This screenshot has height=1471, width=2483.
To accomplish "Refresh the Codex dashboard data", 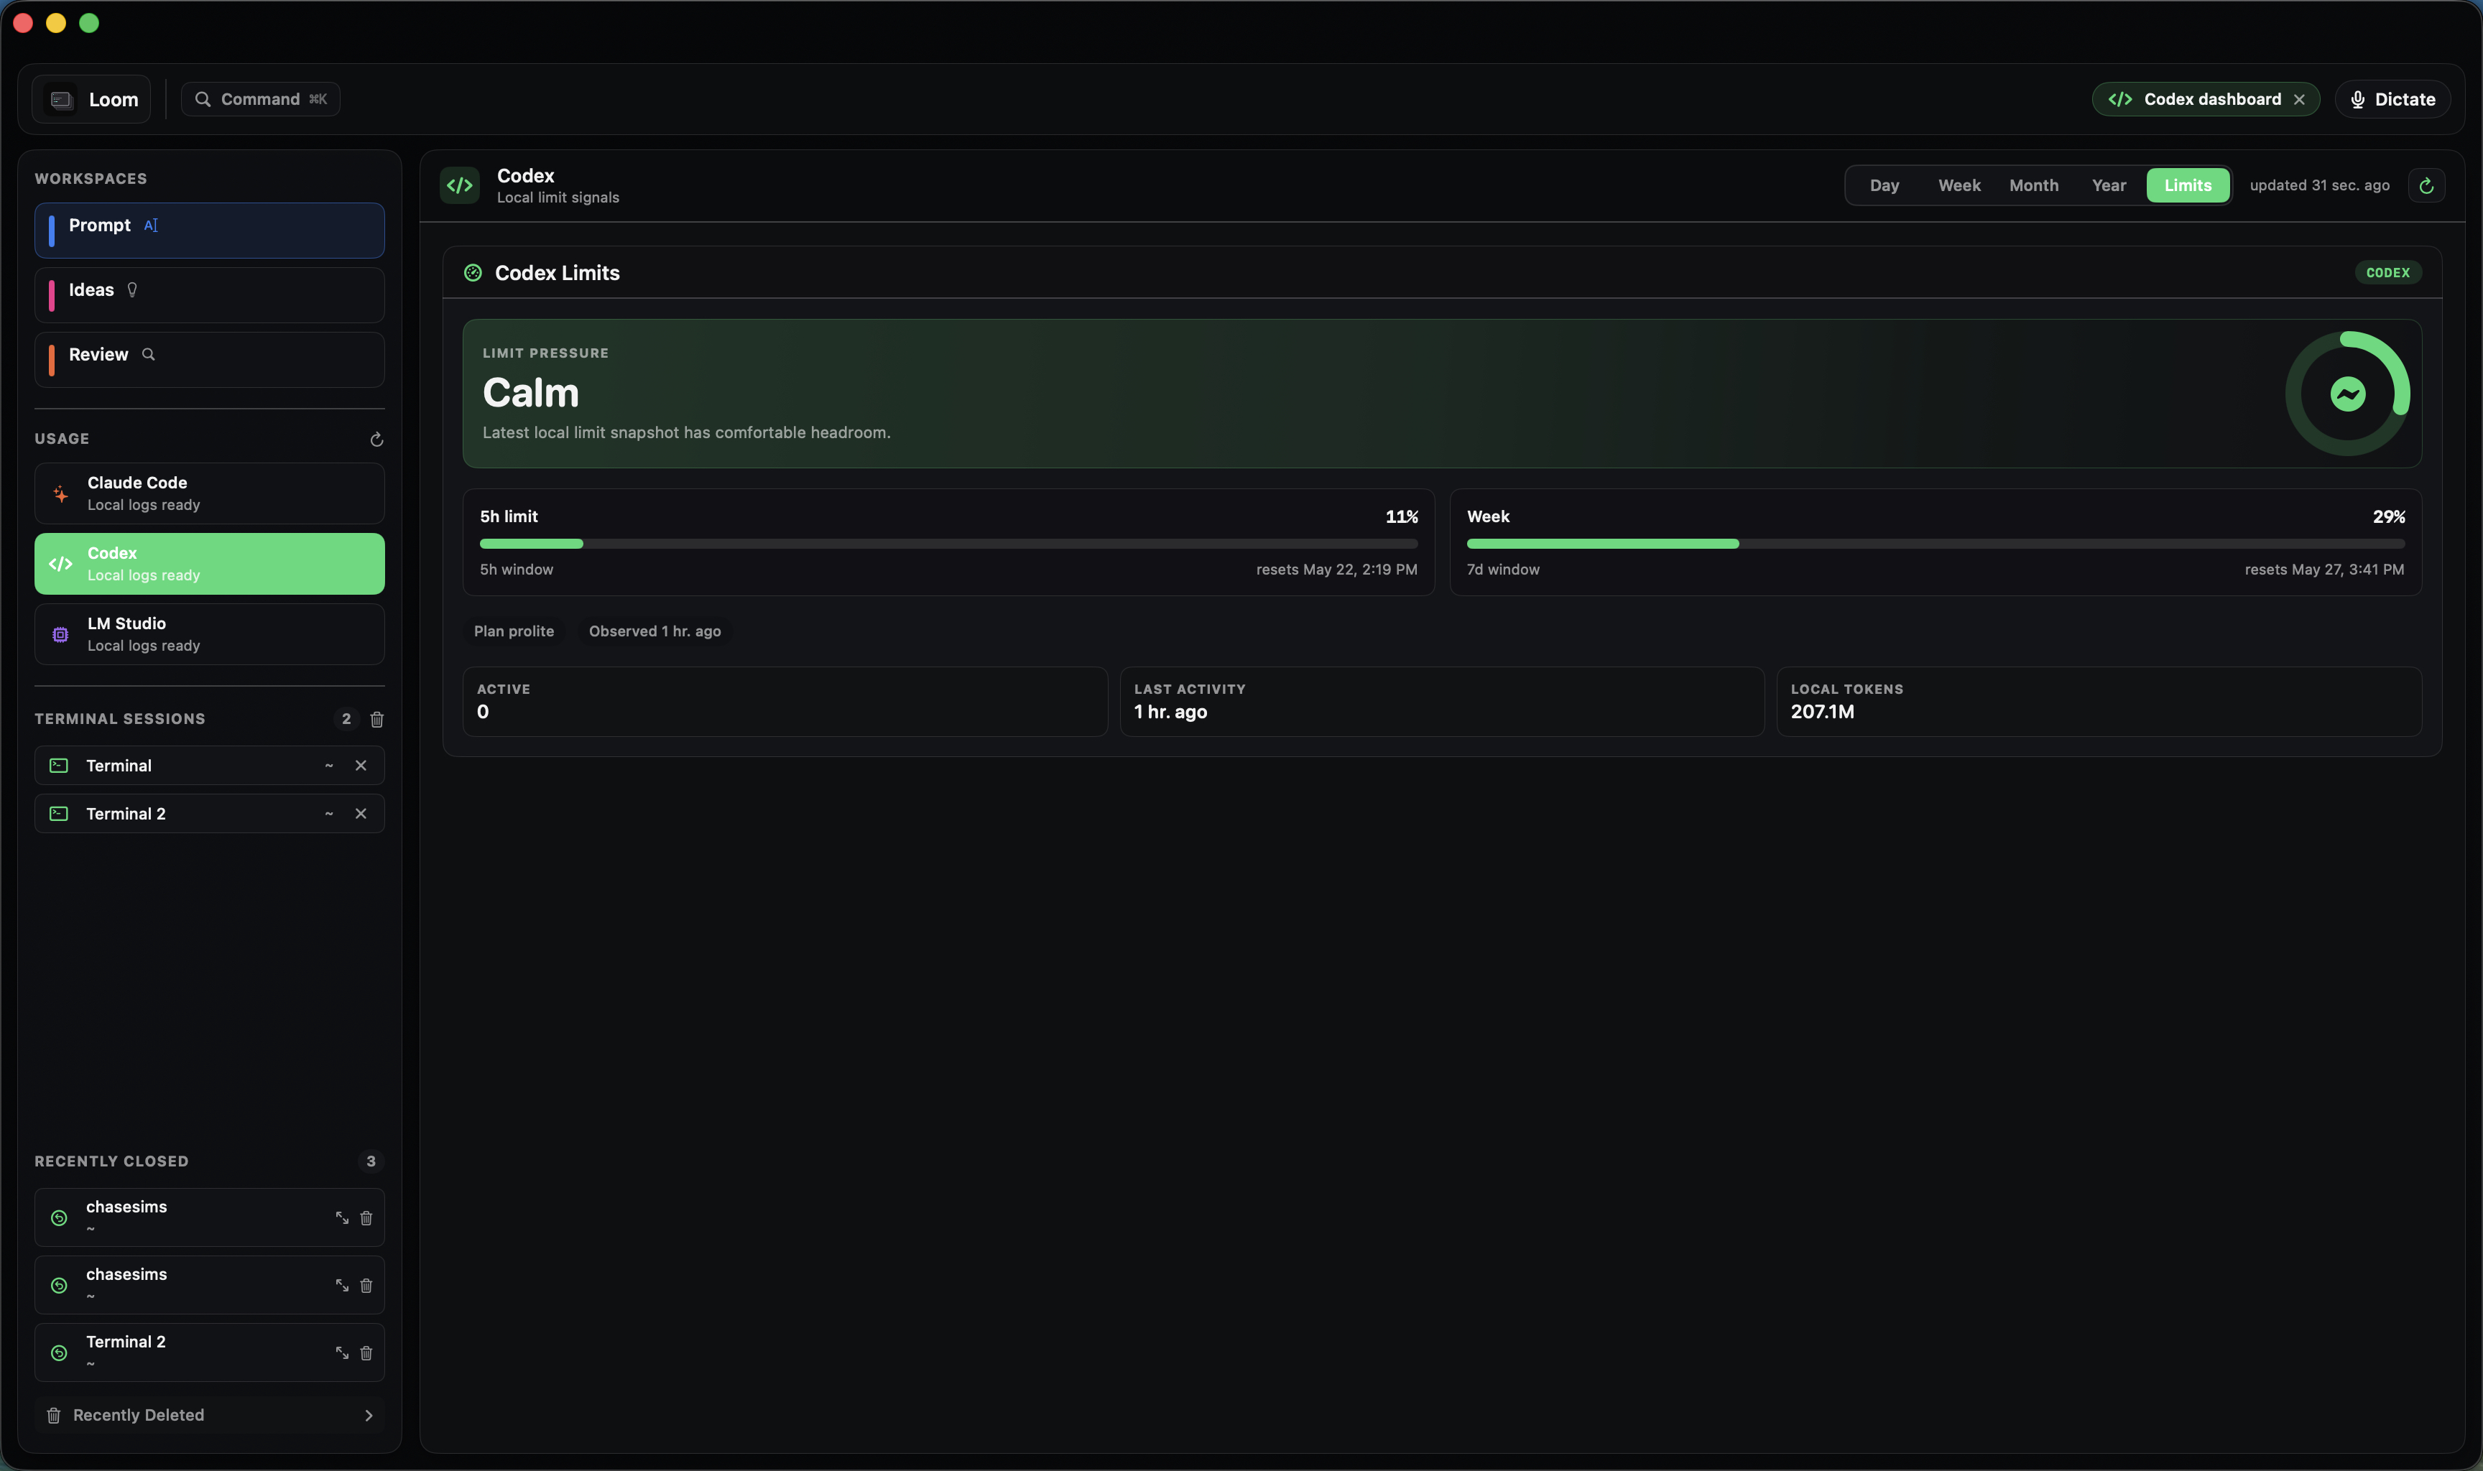I will point(2426,185).
